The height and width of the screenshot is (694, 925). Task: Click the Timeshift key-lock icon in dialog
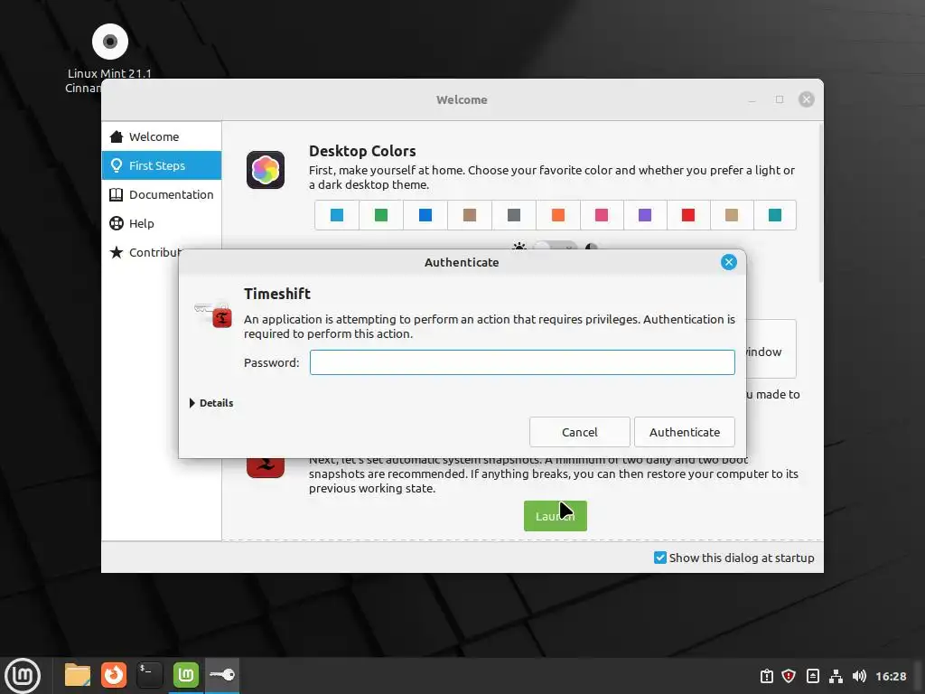[213, 314]
